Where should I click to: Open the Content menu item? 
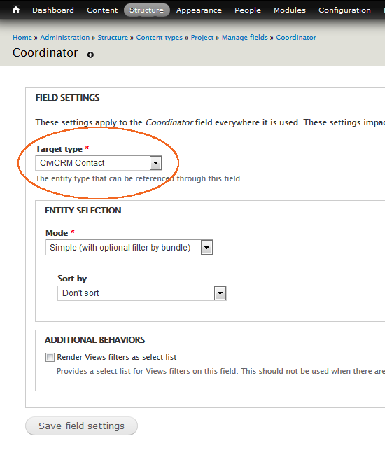[102, 10]
